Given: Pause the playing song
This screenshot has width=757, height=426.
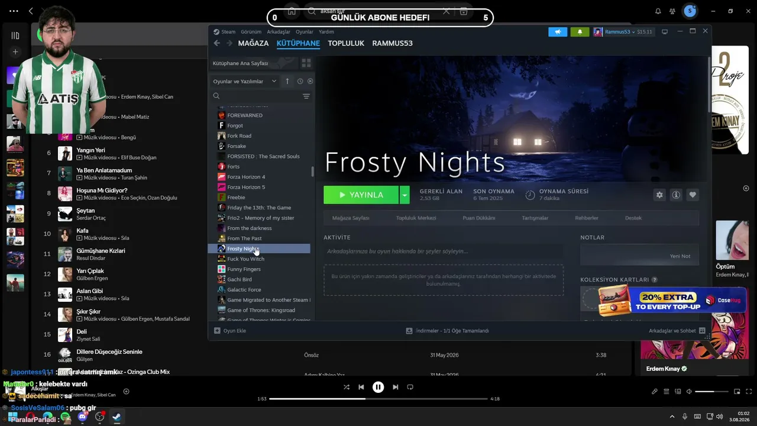Looking at the screenshot, I should tap(378, 387).
